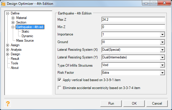Image resolution: width=172 pixels, height=110 pixels.
Task: Select the Section tree item label
Action: pyautogui.click(x=21, y=22)
